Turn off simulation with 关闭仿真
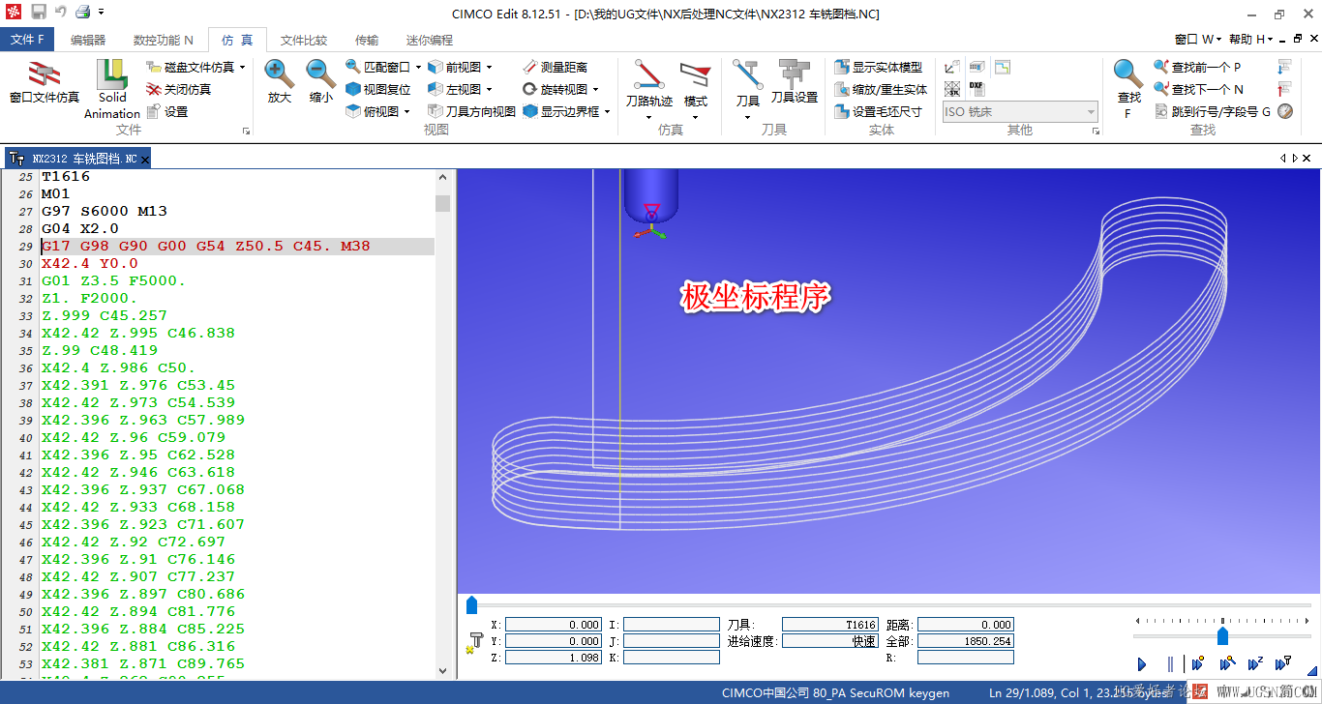Viewport: 1322px width, 704px height. (x=178, y=89)
